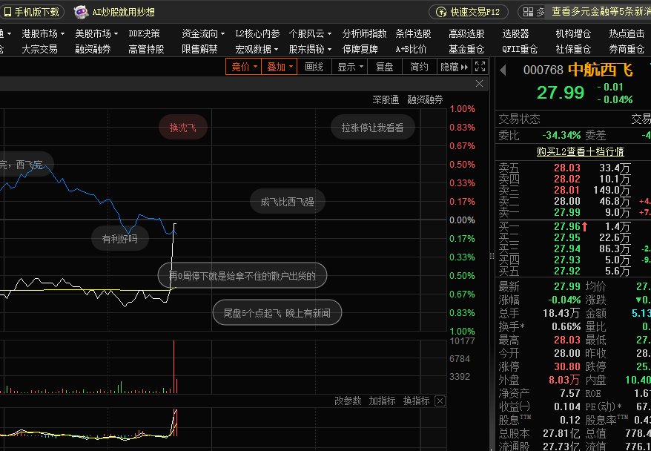This screenshot has height=451, width=651.
Task: Open L2核心内参 menu item
Action: coord(257,33)
